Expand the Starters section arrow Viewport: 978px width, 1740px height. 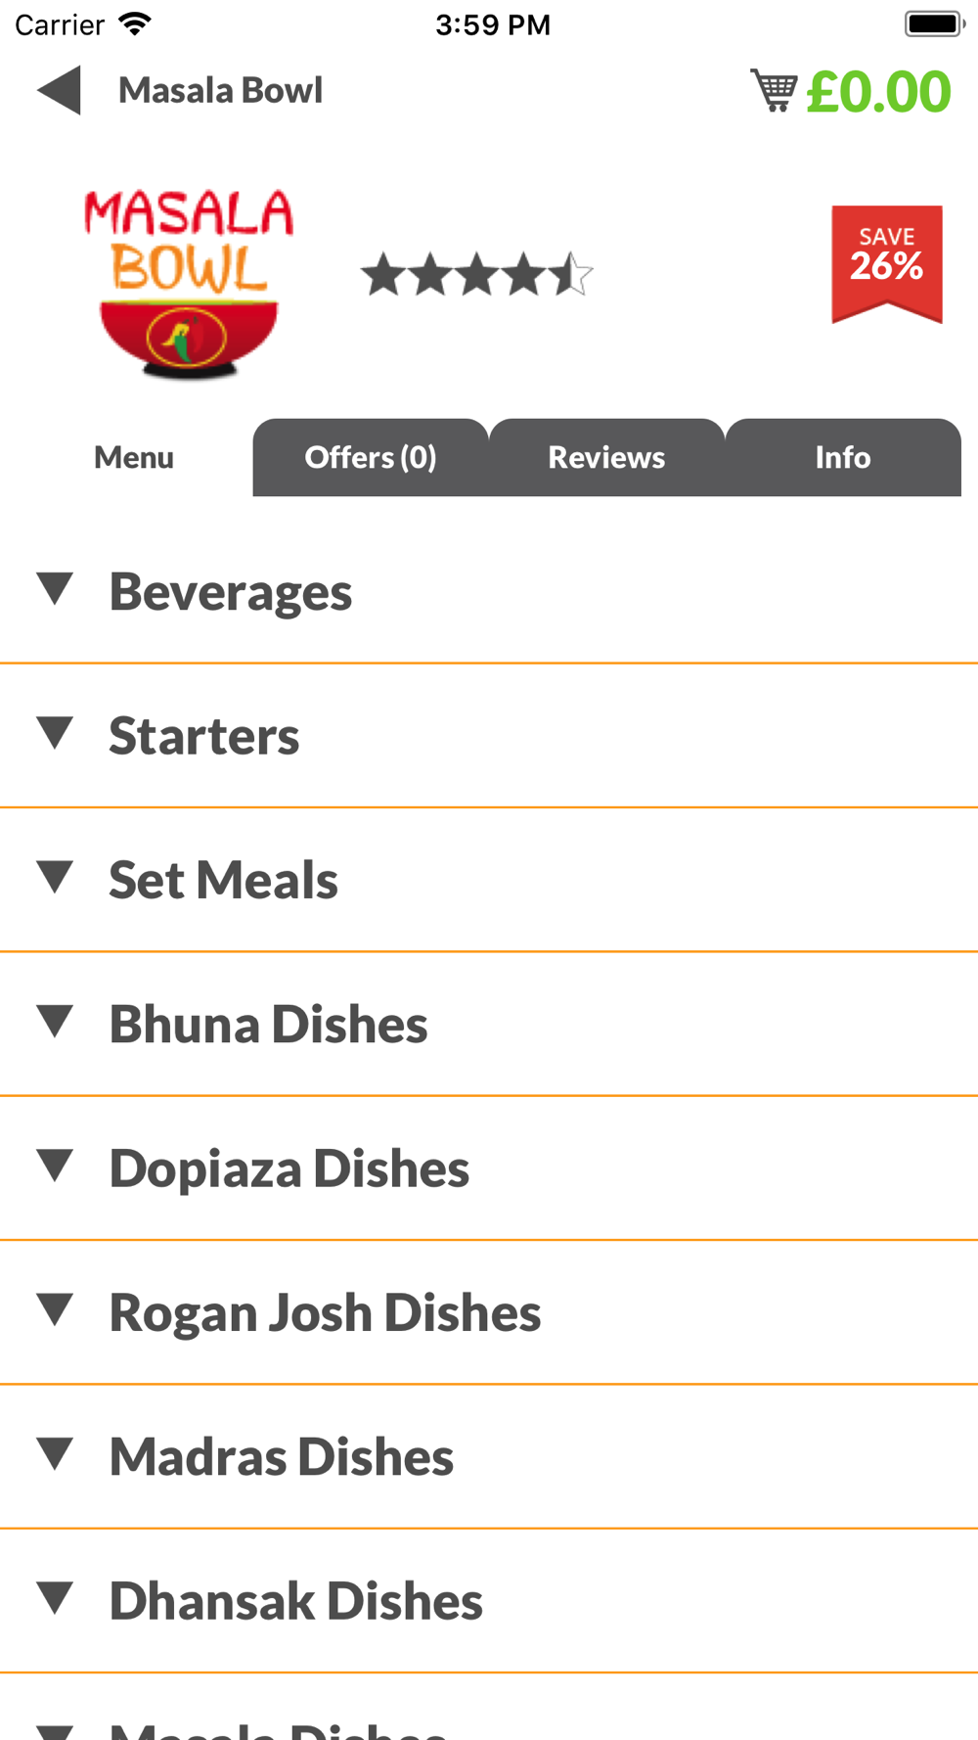coord(55,733)
